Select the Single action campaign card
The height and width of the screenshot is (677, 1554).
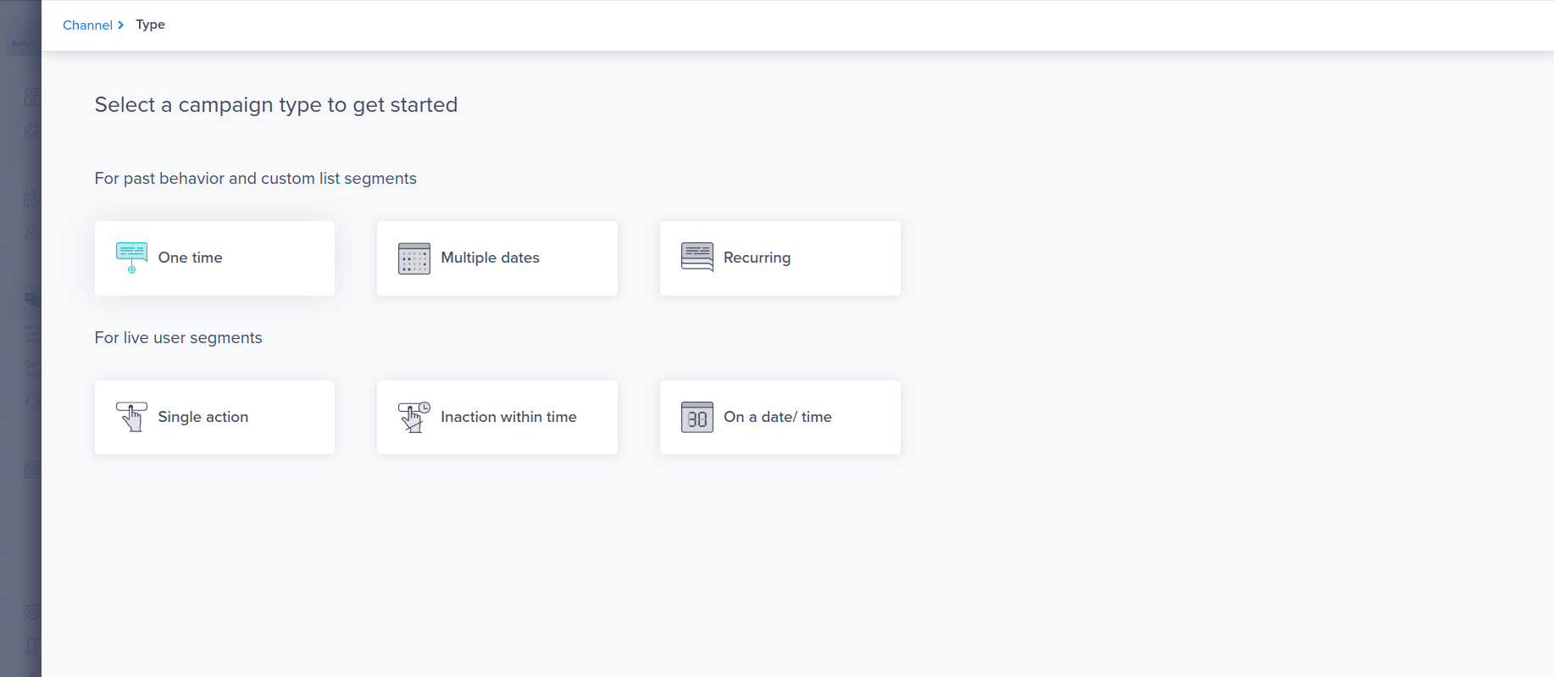click(214, 416)
